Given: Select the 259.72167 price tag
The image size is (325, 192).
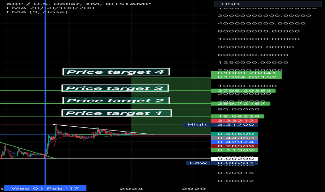Looking at the screenshot, I should pos(241,103).
